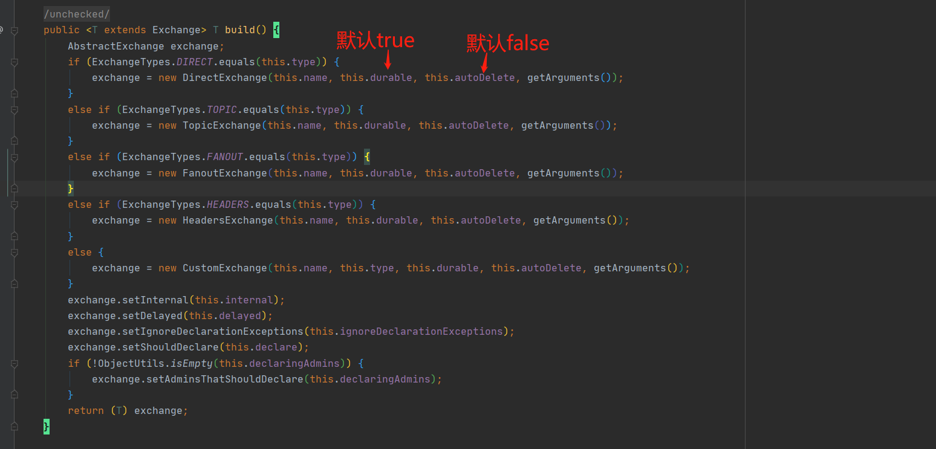Image resolution: width=936 pixels, height=449 pixels.
Task: Click the TopicExchange constructor name
Action: pos(222,125)
